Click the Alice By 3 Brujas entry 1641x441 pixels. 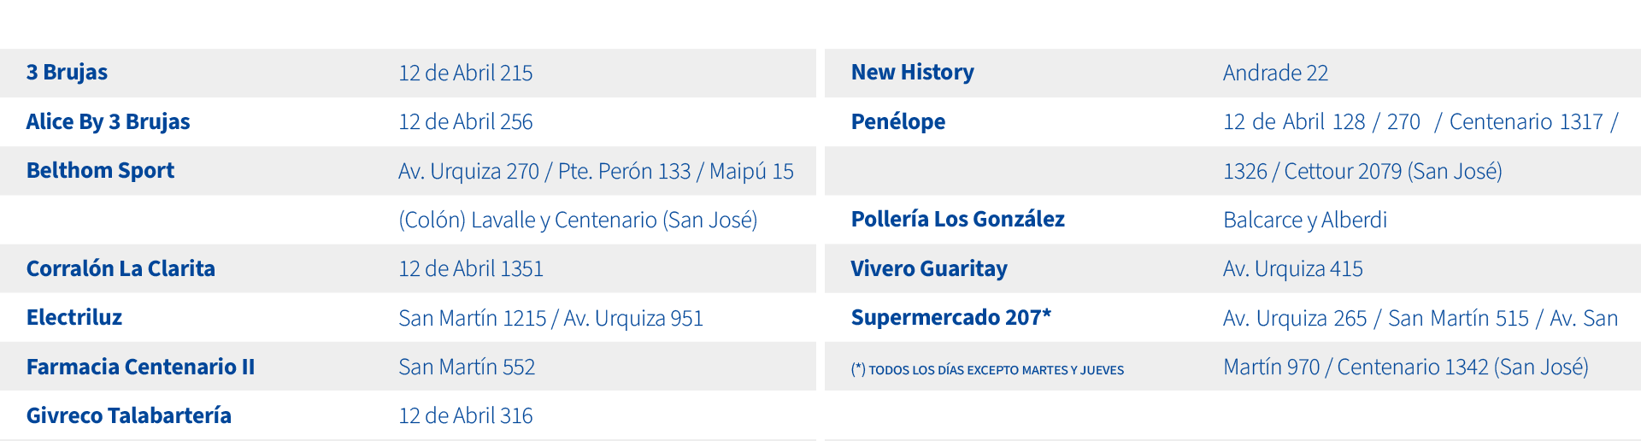[x=108, y=122]
